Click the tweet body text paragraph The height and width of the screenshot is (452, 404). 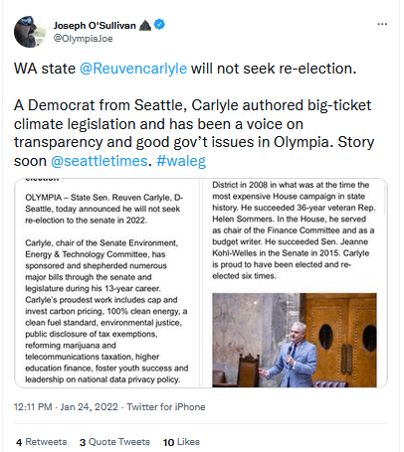point(194,114)
